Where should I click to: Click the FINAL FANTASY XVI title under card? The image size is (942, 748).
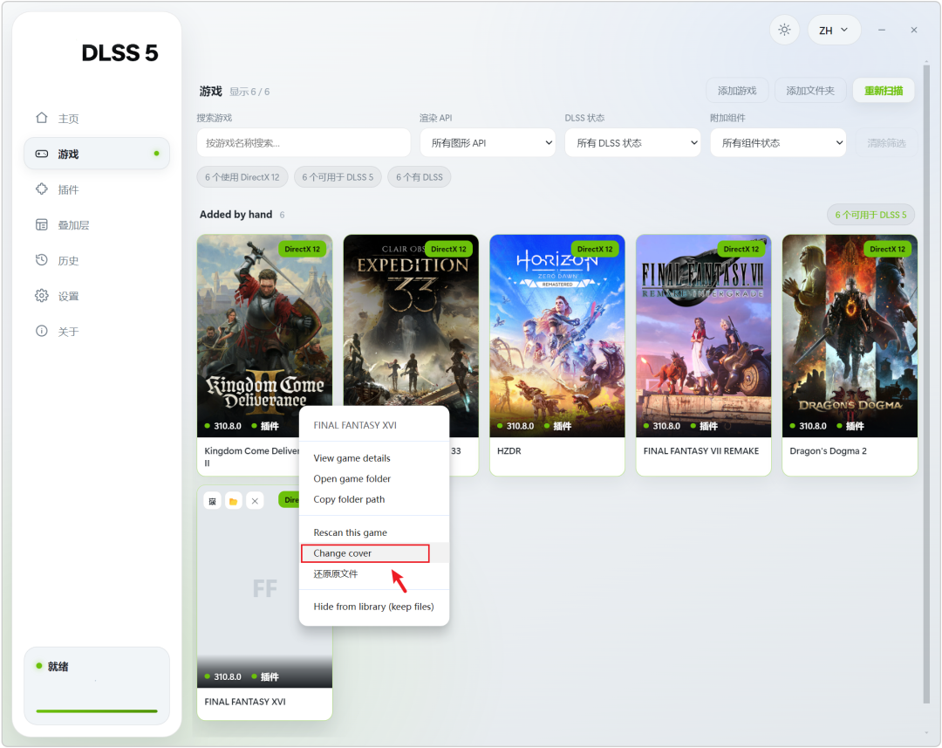[x=245, y=702]
